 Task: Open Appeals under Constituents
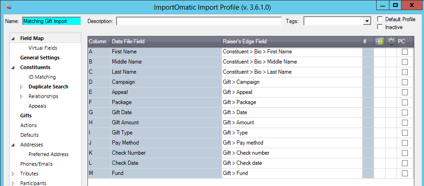[37, 106]
